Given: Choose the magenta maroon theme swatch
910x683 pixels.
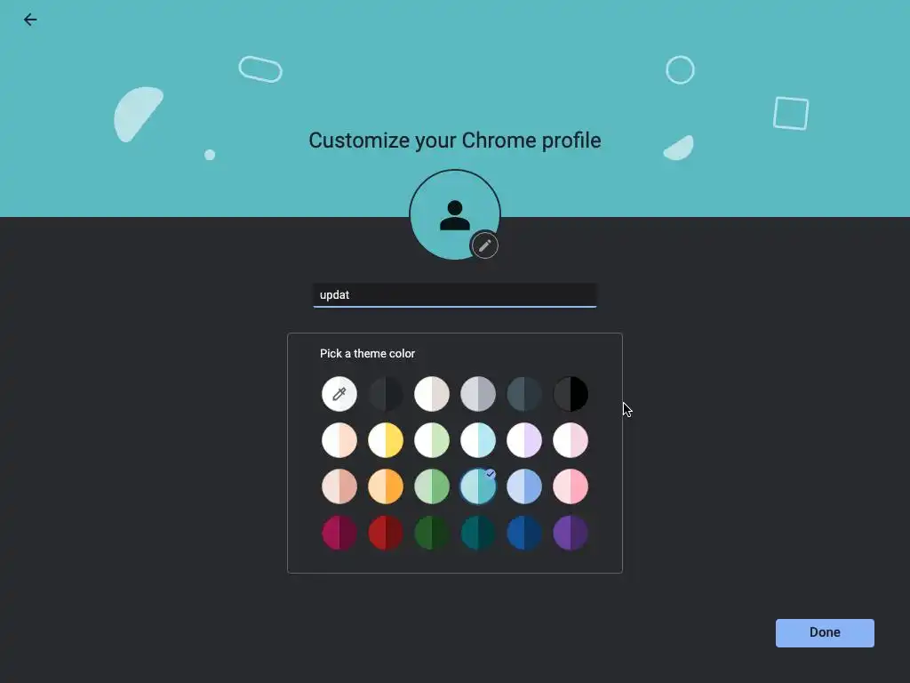Looking at the screenshot, I should coord(339,534).
